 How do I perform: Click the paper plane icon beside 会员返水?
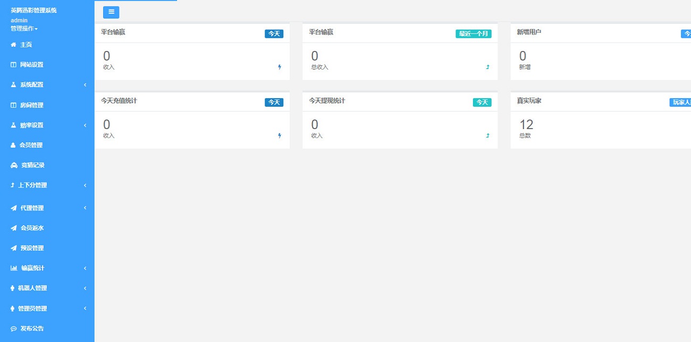(14, 228)
